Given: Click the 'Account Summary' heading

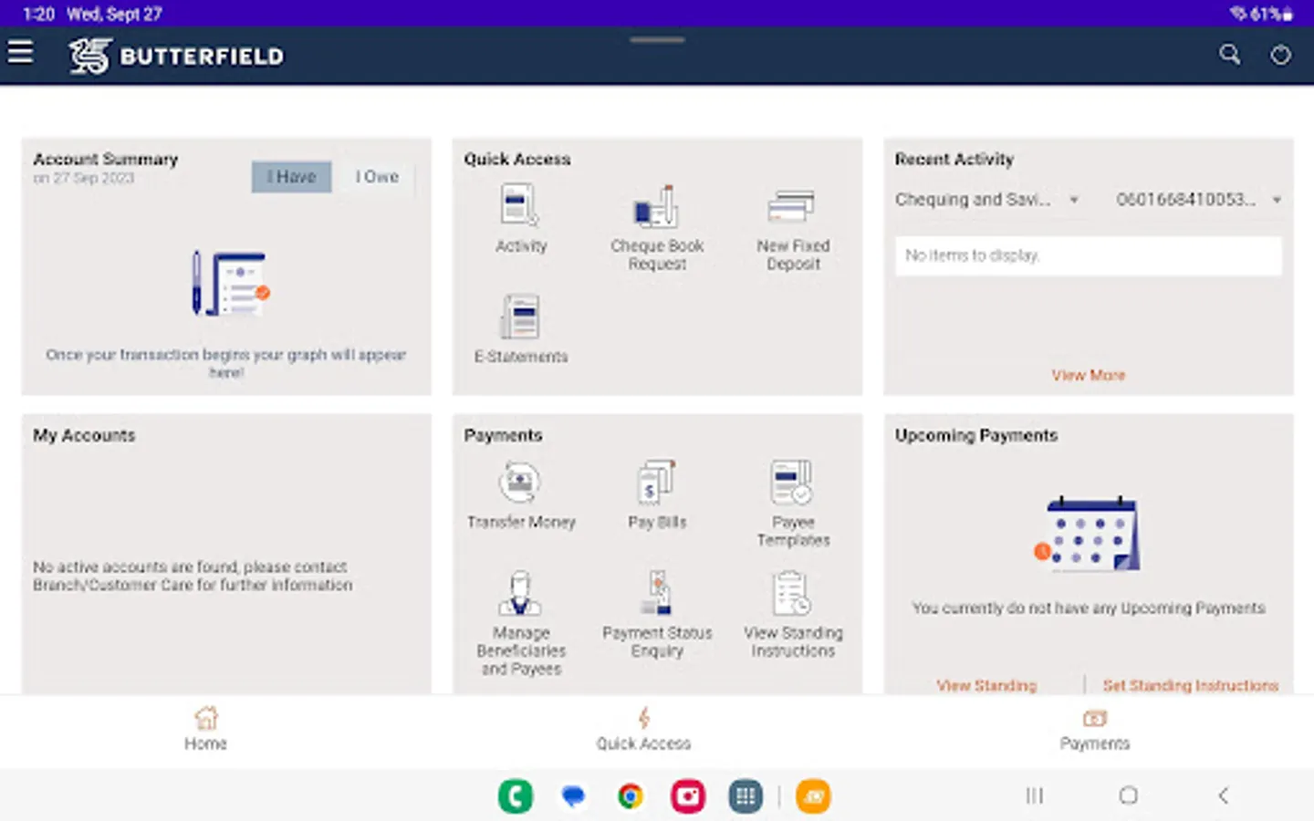Looking at the screenshot, I should coord(106,159).
